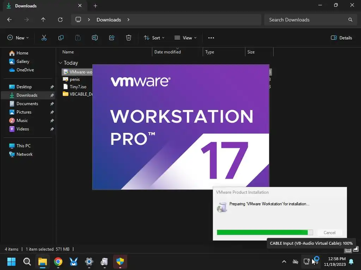Click the chevron before Downloads in address bar
Image resolution: width=361 pixels, height=270 pixels.
pos(89,20)
